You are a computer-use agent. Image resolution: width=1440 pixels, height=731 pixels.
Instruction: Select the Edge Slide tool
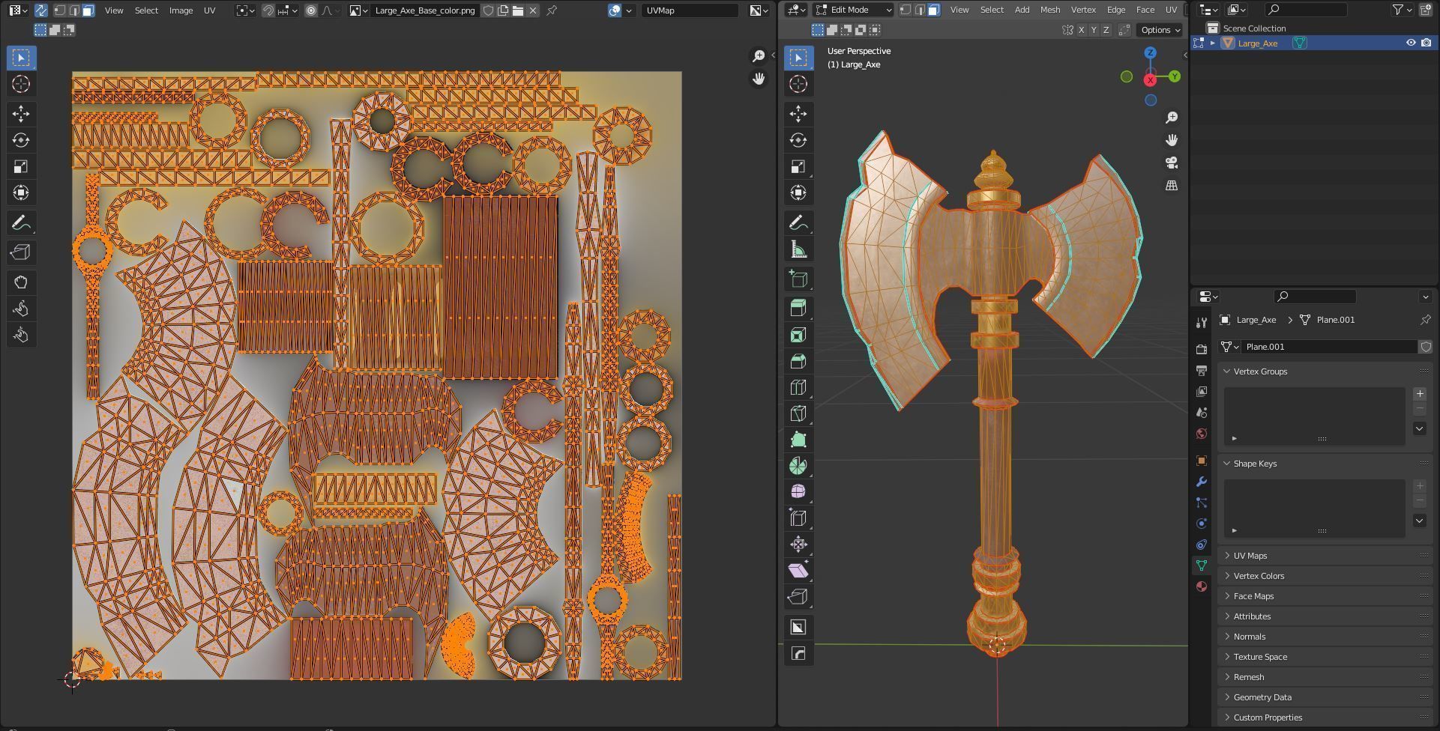point(798,518)
